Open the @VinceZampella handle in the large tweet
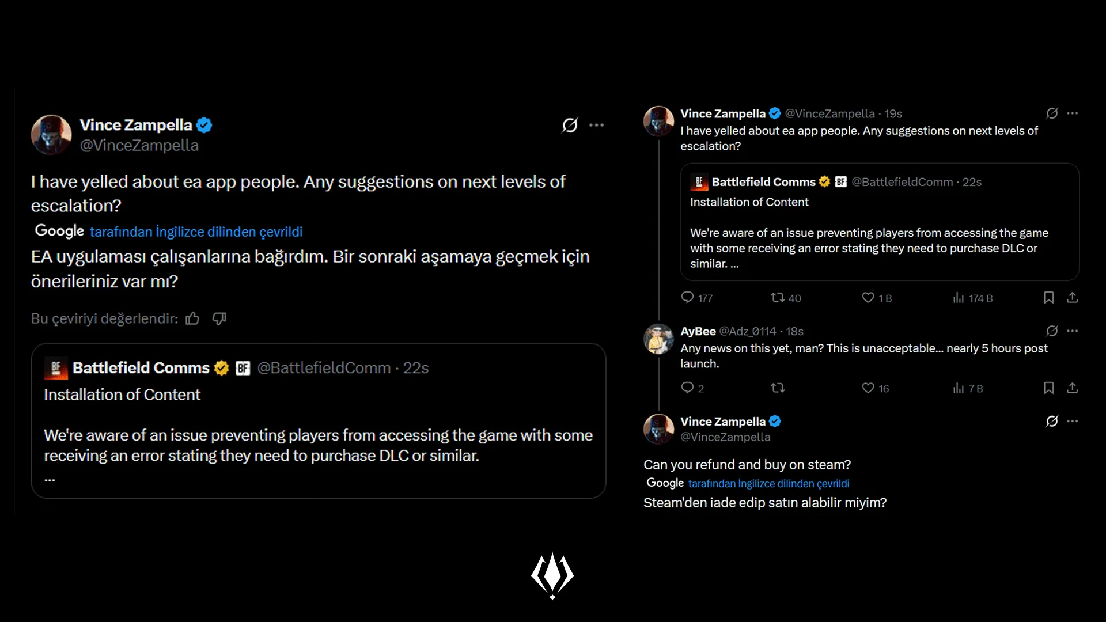 [x=139, y=145]
